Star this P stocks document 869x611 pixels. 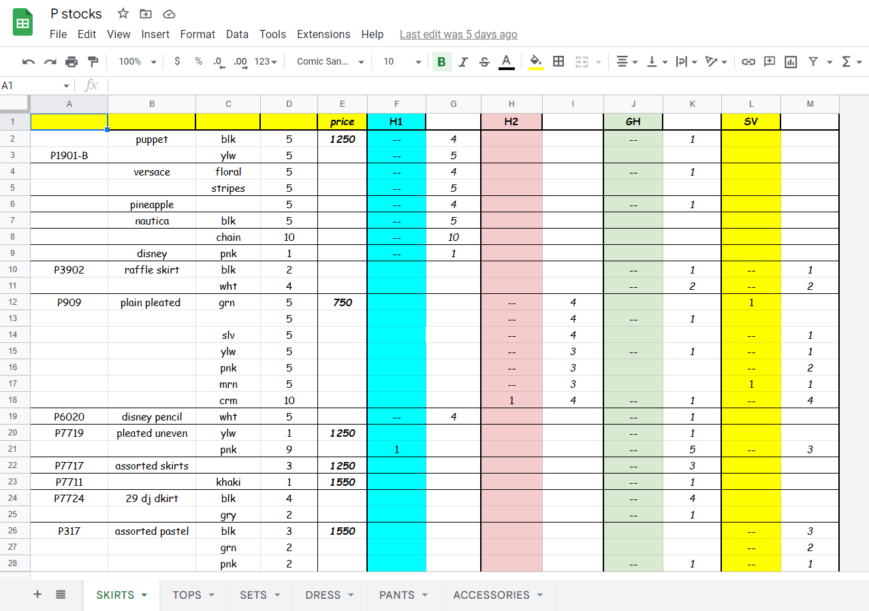point(123,14)
